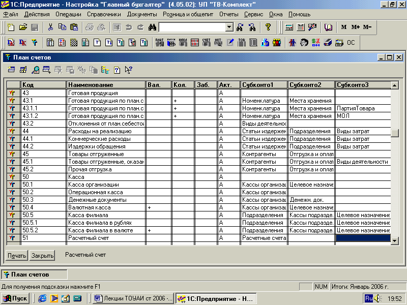Click the Copy toolbar icon

62,27
